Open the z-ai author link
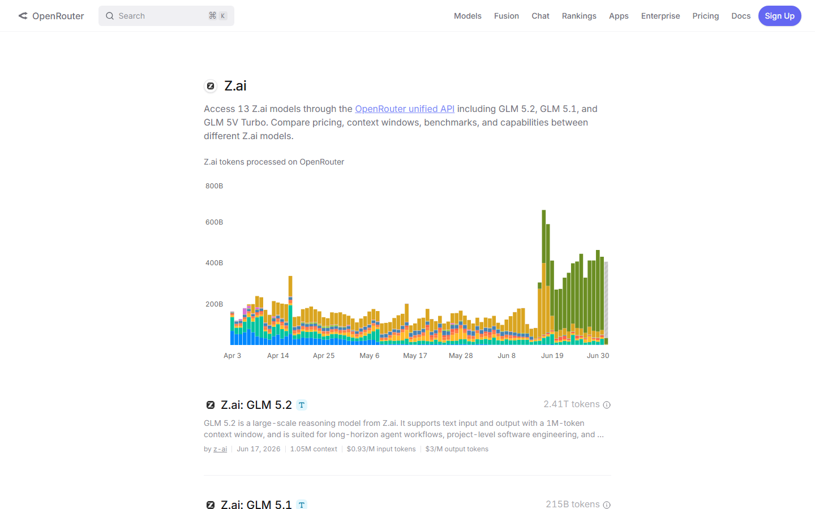The image size is (815, 509). (220, 449)
